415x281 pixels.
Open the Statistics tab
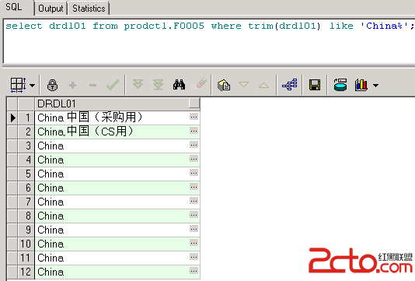[89, 9]
